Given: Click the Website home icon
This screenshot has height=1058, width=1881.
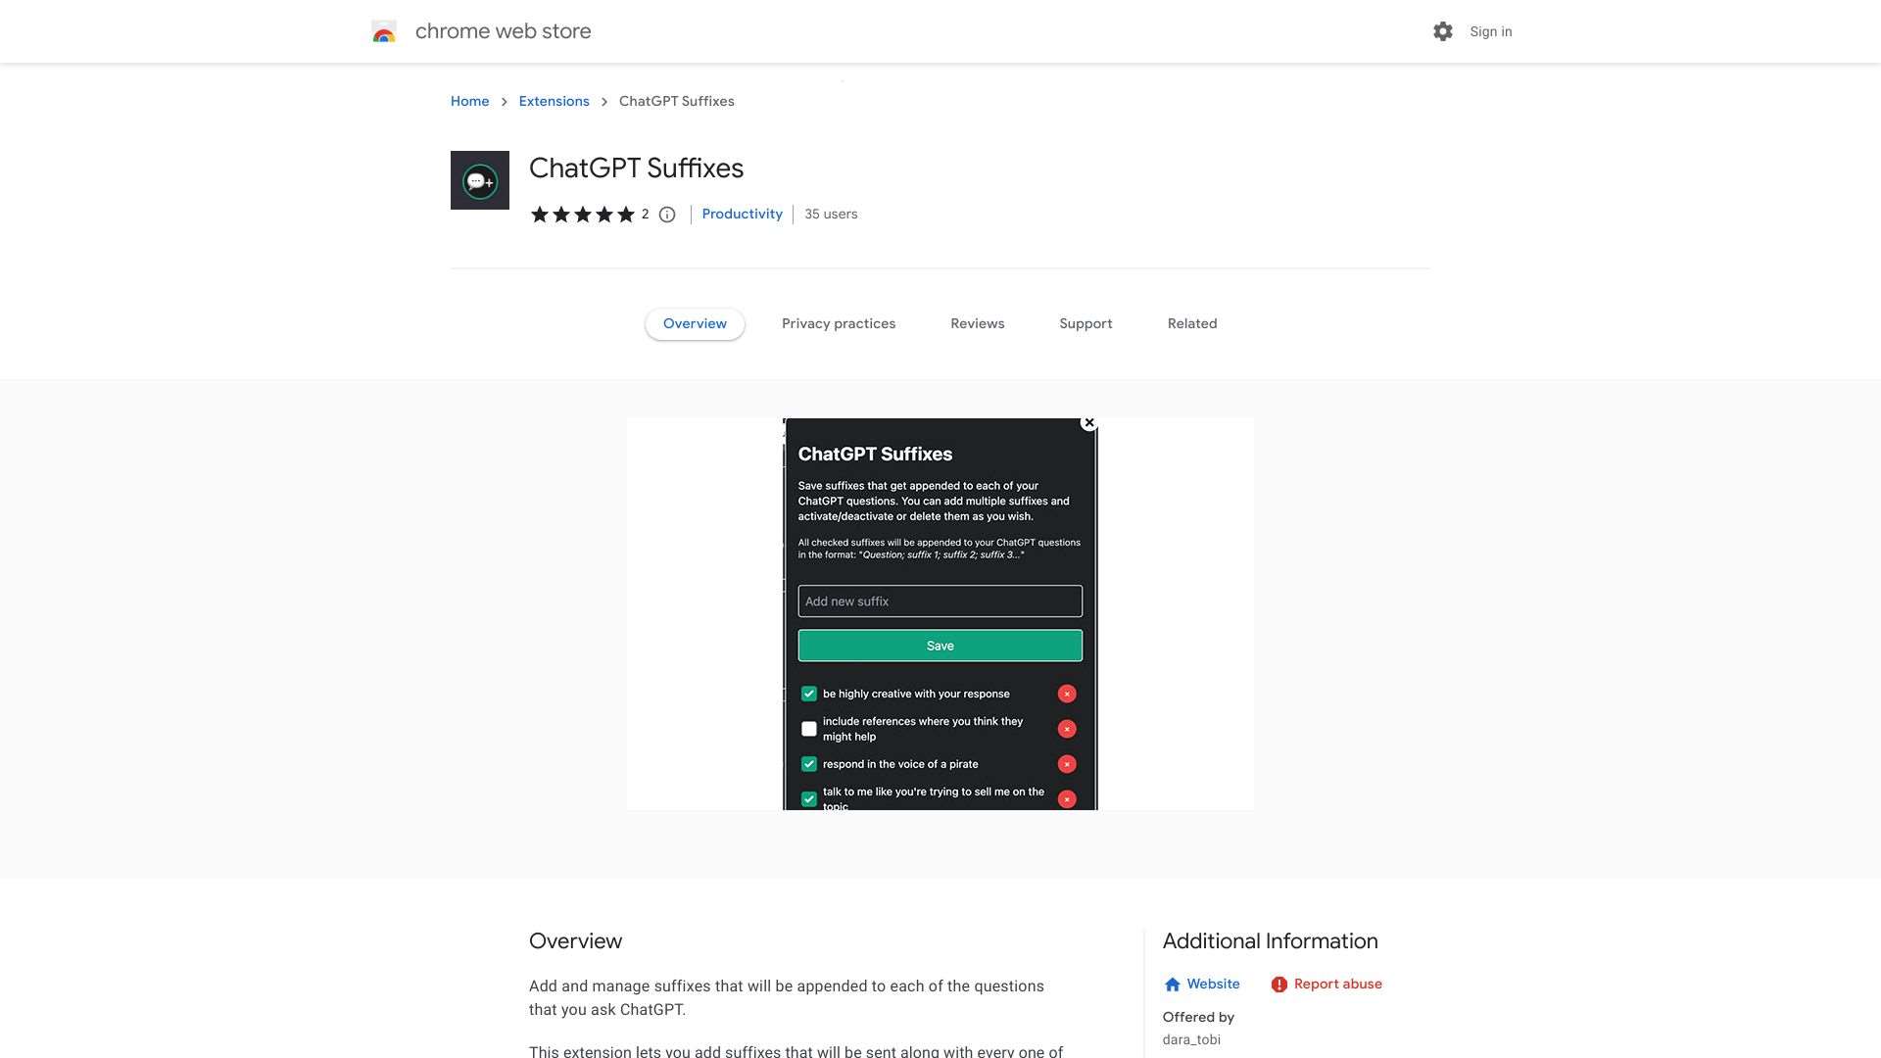Looking at the screenshot, I should tap(1173, 985).
